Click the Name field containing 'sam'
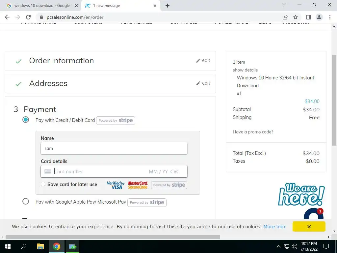This screenshot has width=337, height=253. pyautogui.click(x=114, y=148)
